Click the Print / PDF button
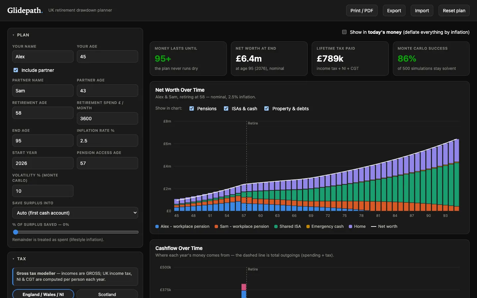Viewport: 477px width, 298px height. [362, 11]
